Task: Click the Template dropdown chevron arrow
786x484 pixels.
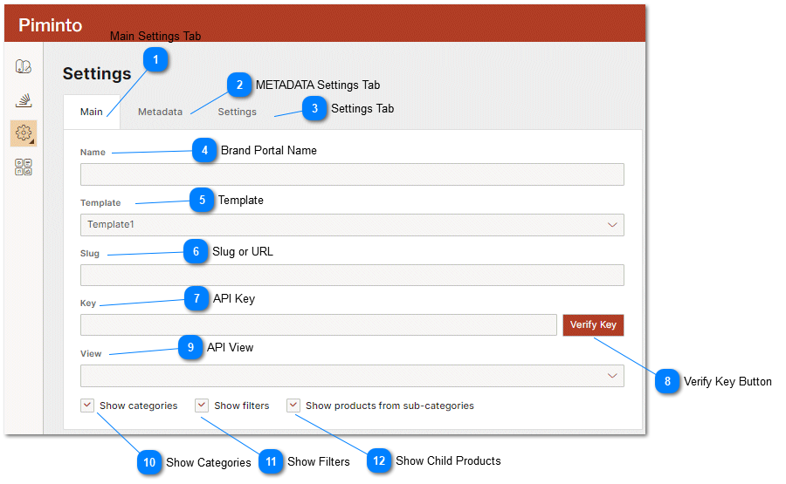Action: pos(612,225)
